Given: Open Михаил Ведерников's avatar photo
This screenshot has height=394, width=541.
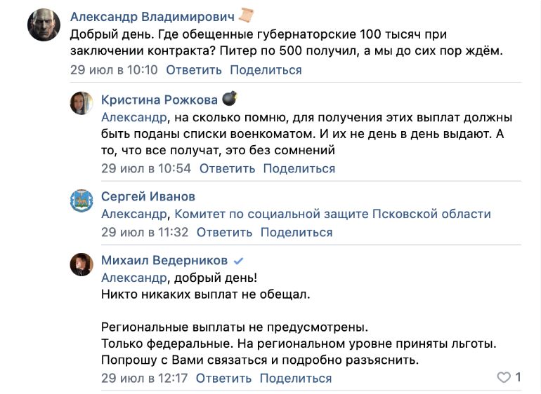Looking at the screenshot, I should [82, 264].
